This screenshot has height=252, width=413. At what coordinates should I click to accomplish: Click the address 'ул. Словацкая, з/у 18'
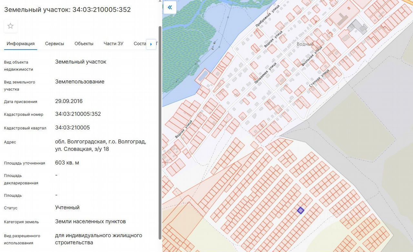[82, 149]
